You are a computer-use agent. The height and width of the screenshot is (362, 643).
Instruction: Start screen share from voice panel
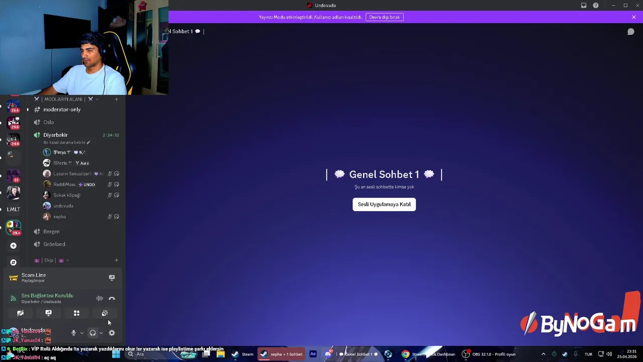pos(49,313)
